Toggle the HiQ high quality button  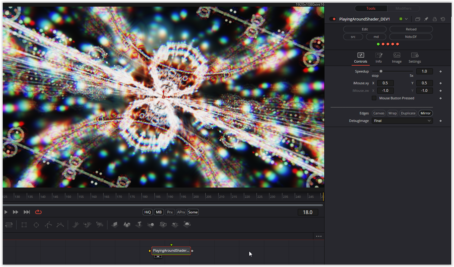pos(148,212)
